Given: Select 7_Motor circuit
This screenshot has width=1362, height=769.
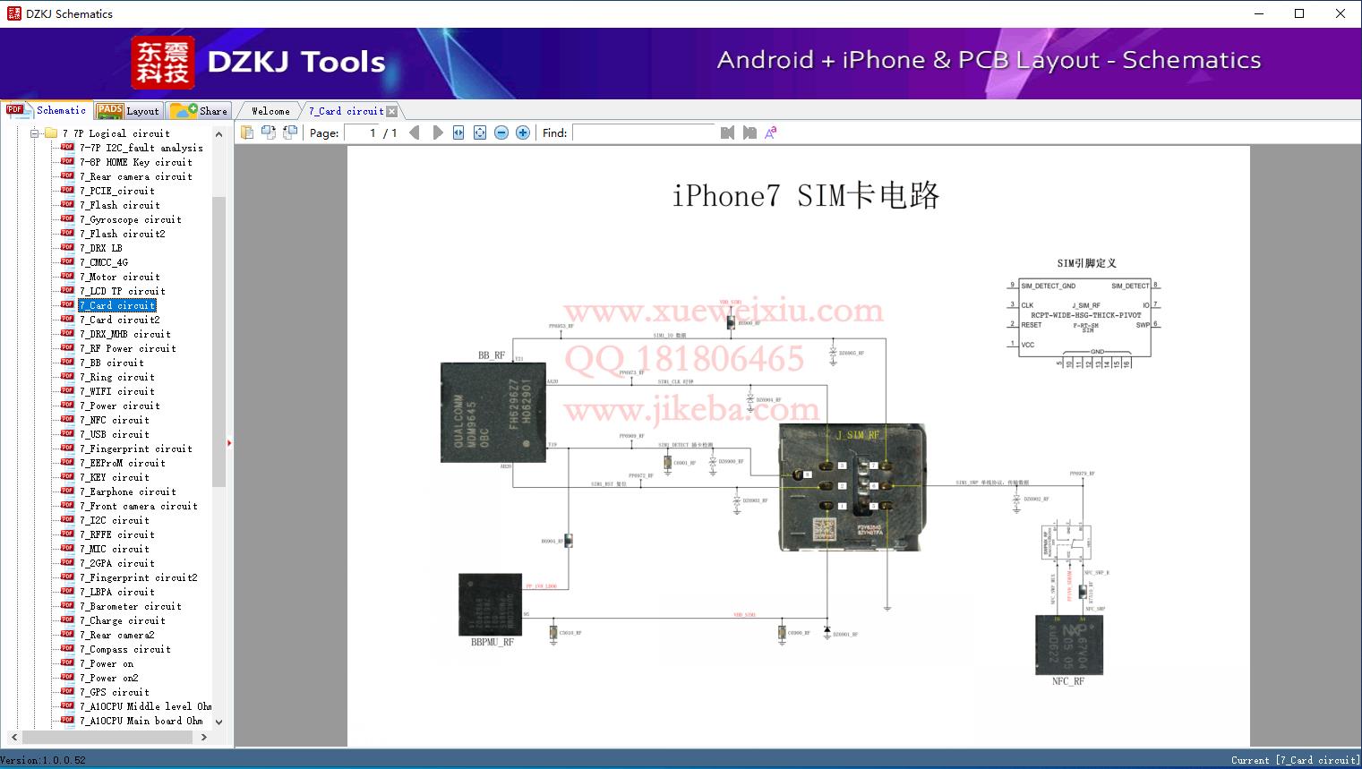Looking at the screenshot, I should coord(120,277).
